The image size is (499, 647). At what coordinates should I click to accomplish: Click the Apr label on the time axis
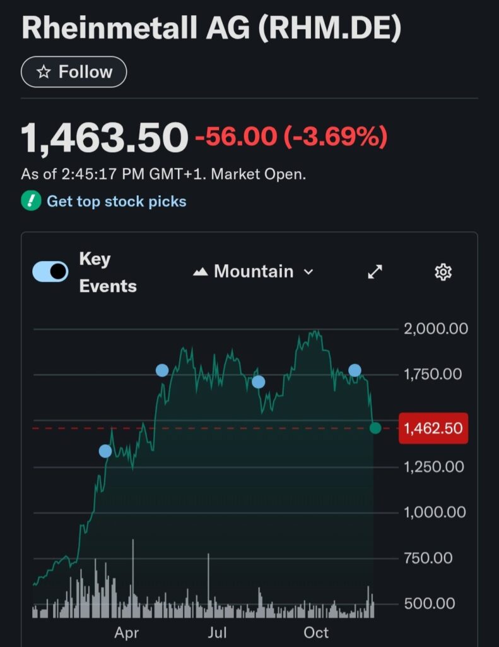[x=127, y=632]
